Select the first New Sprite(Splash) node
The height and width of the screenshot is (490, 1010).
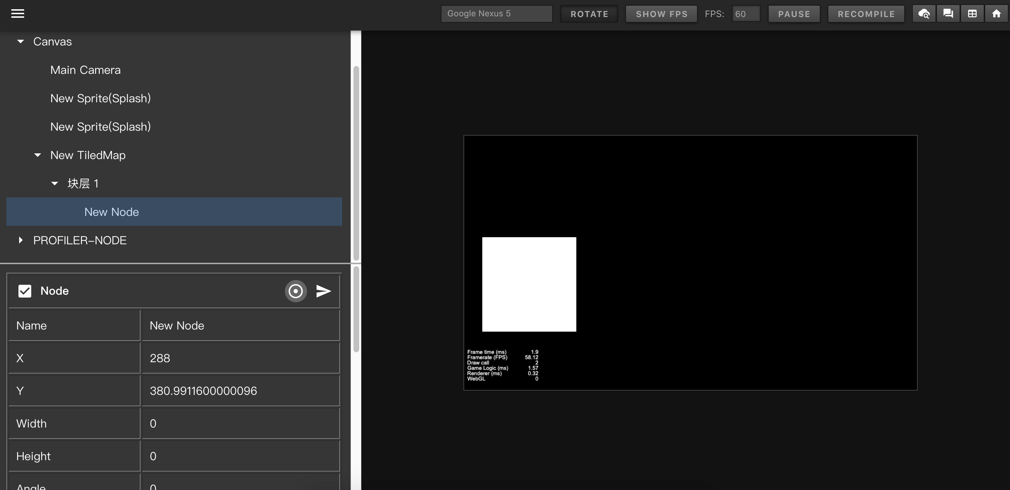click(x=100, y=98)
